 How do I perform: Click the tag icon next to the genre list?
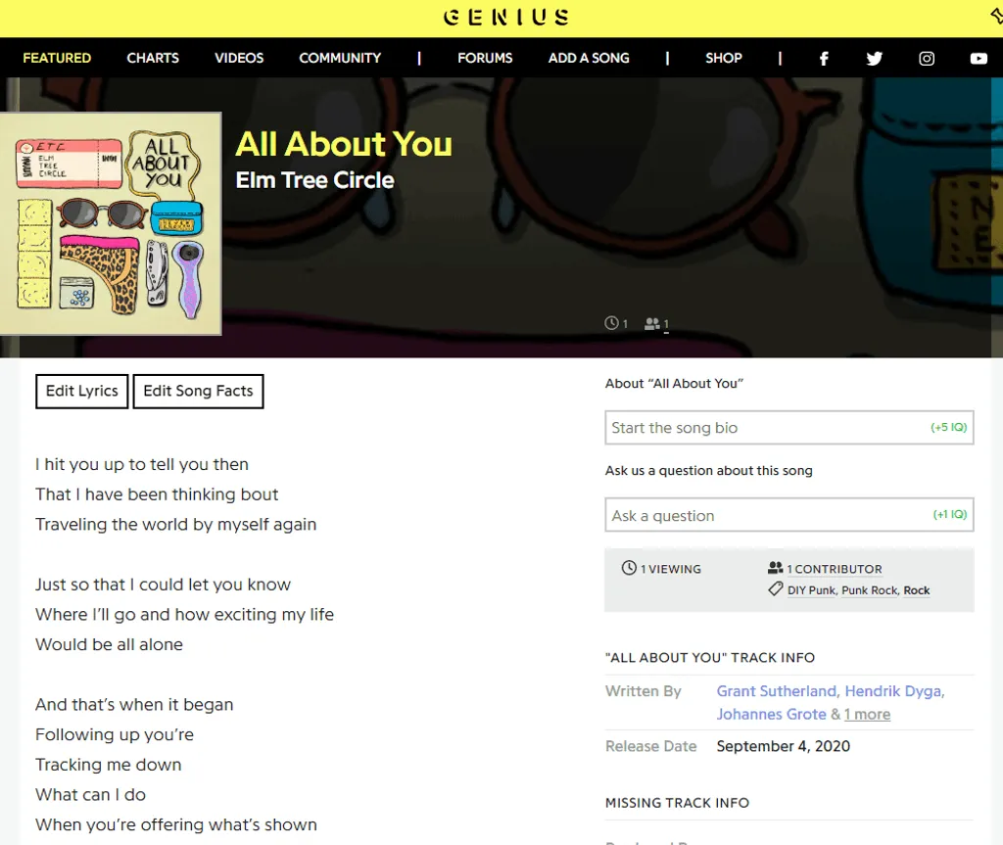773,589
